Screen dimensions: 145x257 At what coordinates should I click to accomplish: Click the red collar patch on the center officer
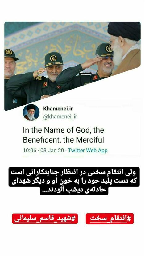point(45,84)
